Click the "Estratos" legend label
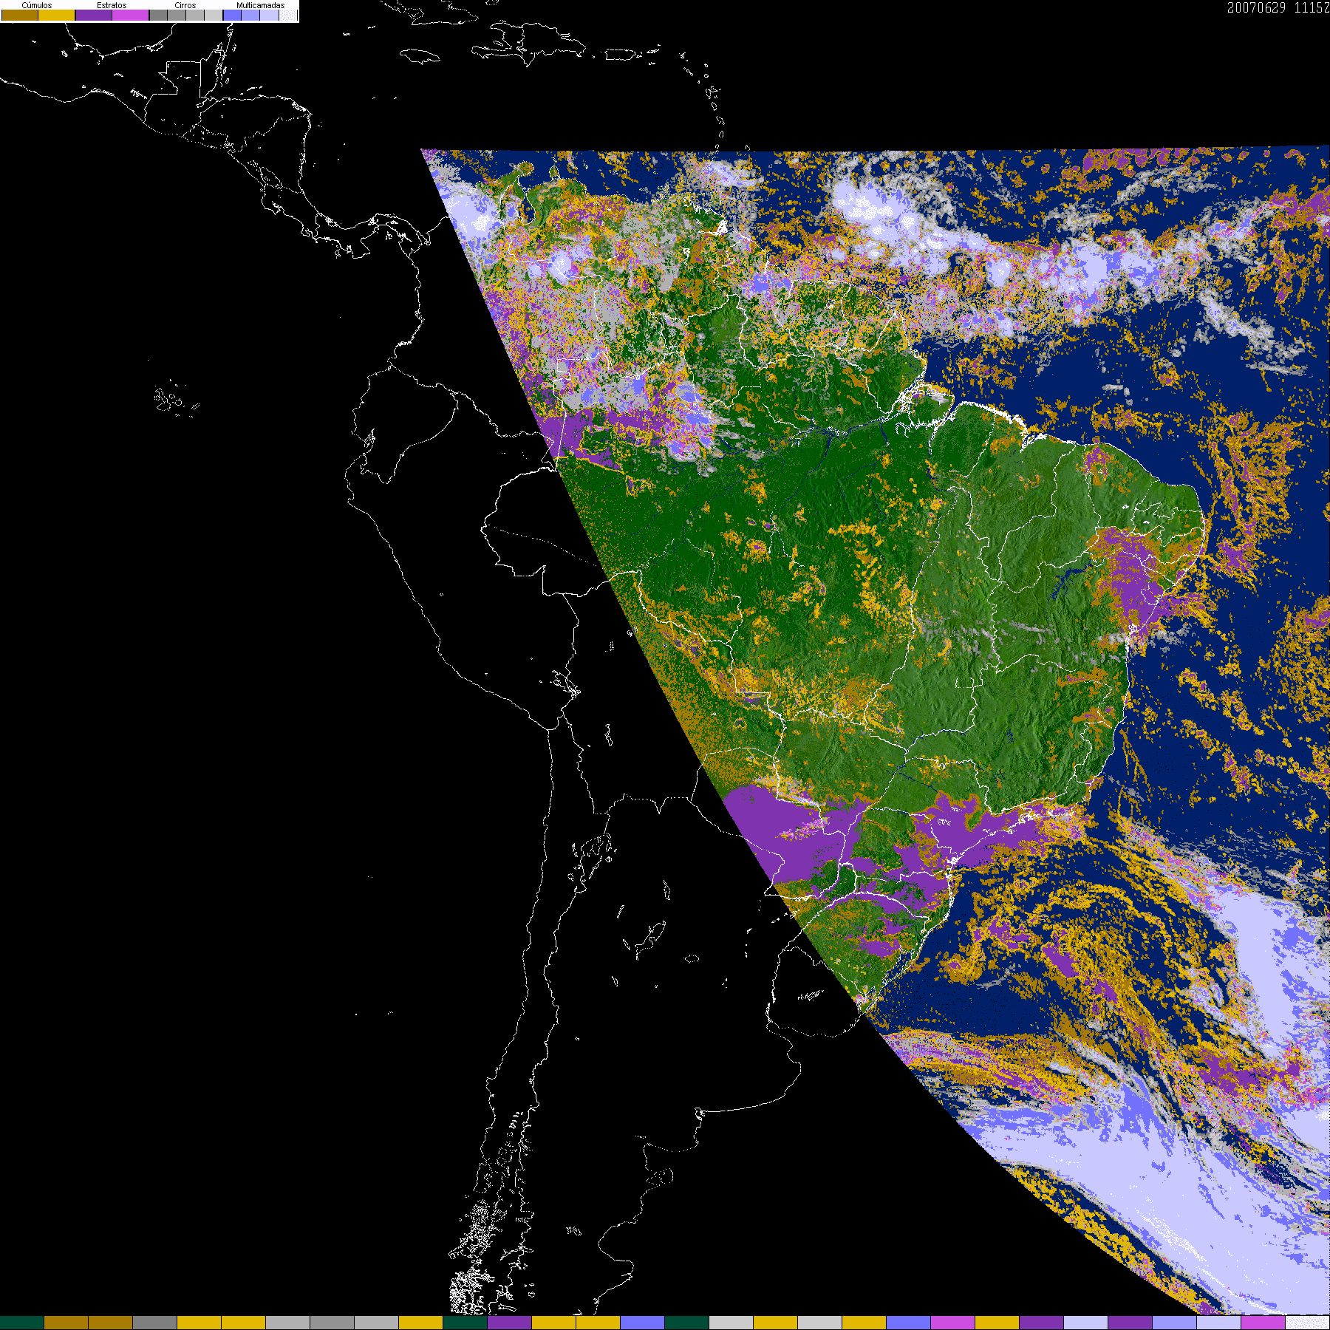The height and width of the screenshot is (1330, 1330). 112,5
